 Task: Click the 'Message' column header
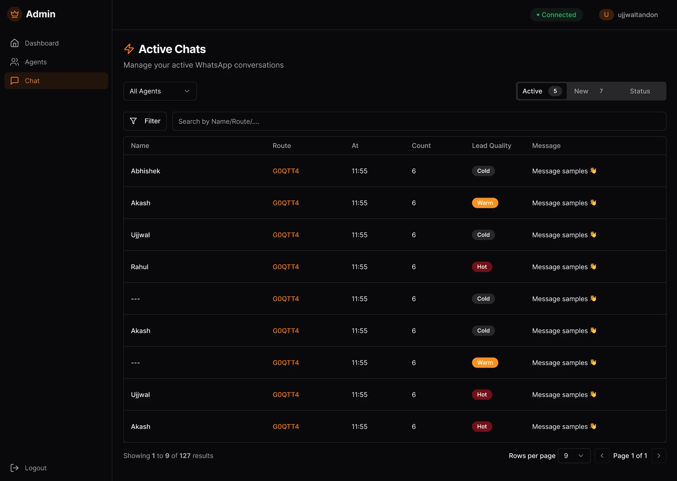click(x=546, y=146)
